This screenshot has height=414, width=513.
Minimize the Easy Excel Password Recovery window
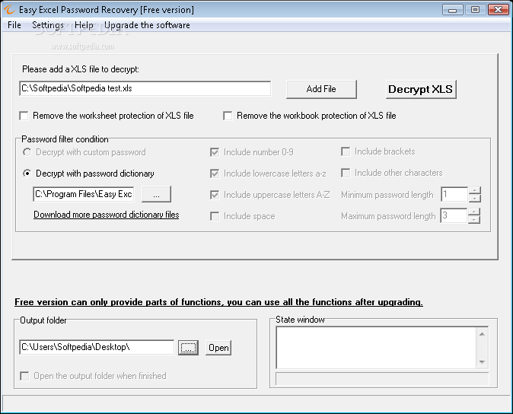(452, 10)
